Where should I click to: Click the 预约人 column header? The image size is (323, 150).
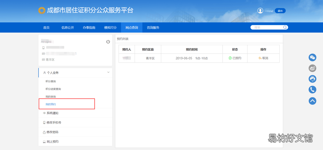(x=127, y=50)
